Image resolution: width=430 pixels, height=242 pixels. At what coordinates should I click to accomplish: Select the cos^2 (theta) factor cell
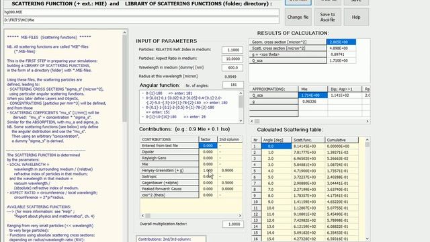coord(208,195)
